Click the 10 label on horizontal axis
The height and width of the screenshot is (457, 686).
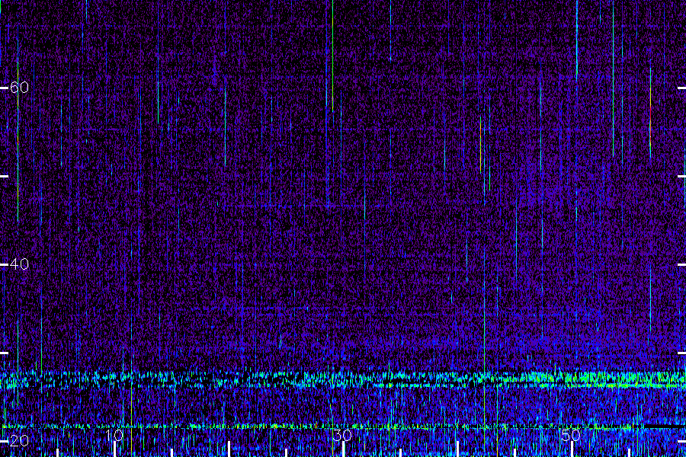point(114,435)
